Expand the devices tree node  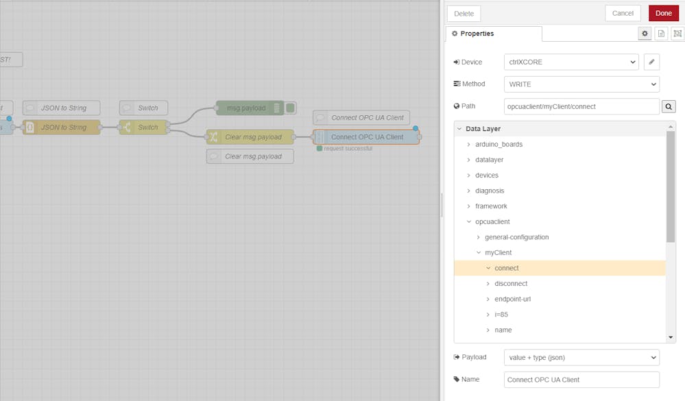pos(468,175)
